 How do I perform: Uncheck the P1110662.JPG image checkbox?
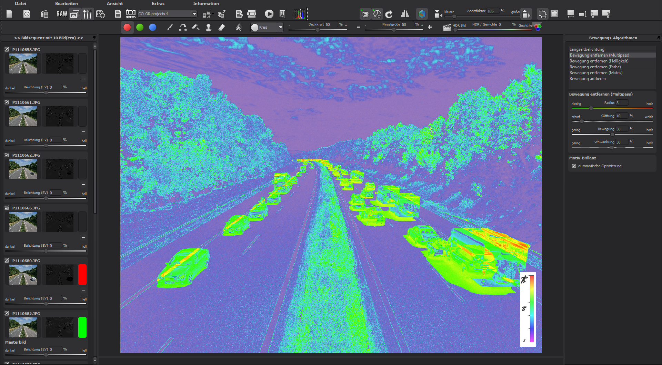(7, 155)
